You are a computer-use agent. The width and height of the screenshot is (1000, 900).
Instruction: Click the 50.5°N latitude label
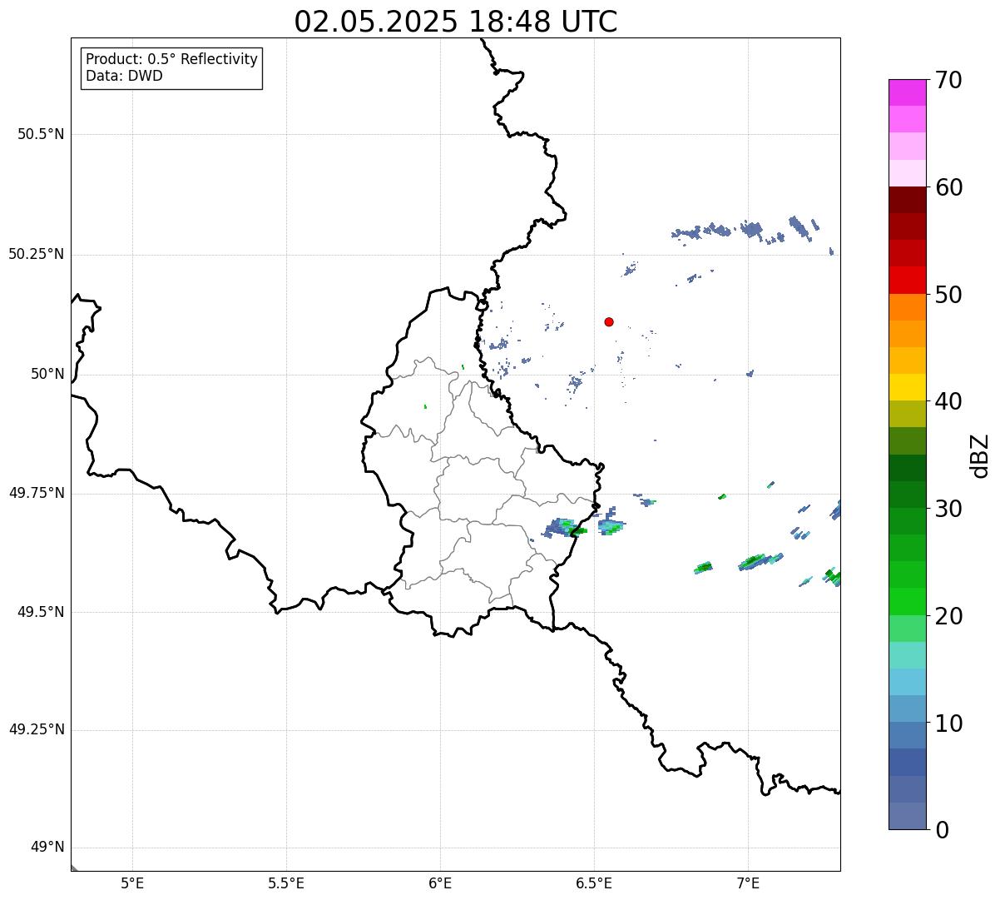click(41, 134)
